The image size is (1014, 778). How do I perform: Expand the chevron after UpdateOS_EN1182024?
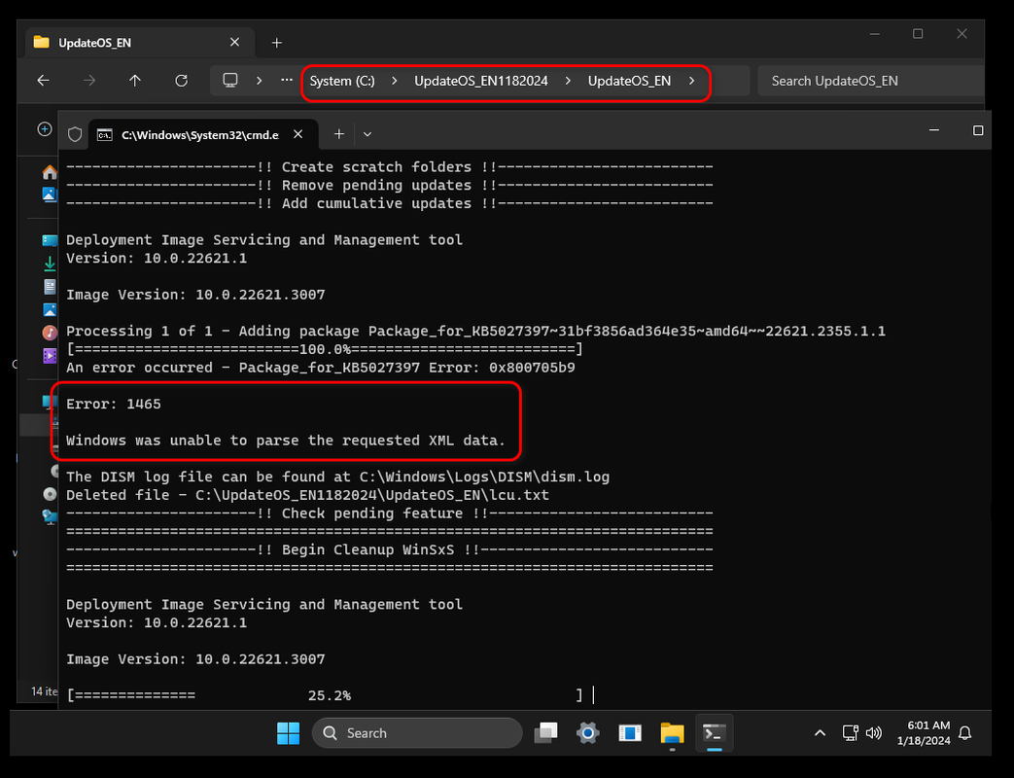pyautogui.click(x=568, y=81)
